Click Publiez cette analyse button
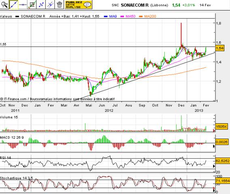Viewport: 230px width, 194px height. 78,5
